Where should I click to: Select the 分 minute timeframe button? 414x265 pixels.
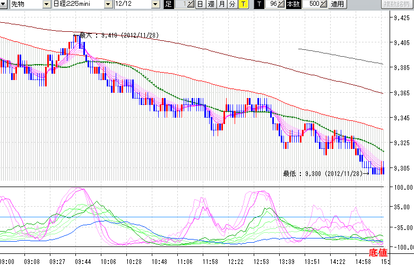232,4
